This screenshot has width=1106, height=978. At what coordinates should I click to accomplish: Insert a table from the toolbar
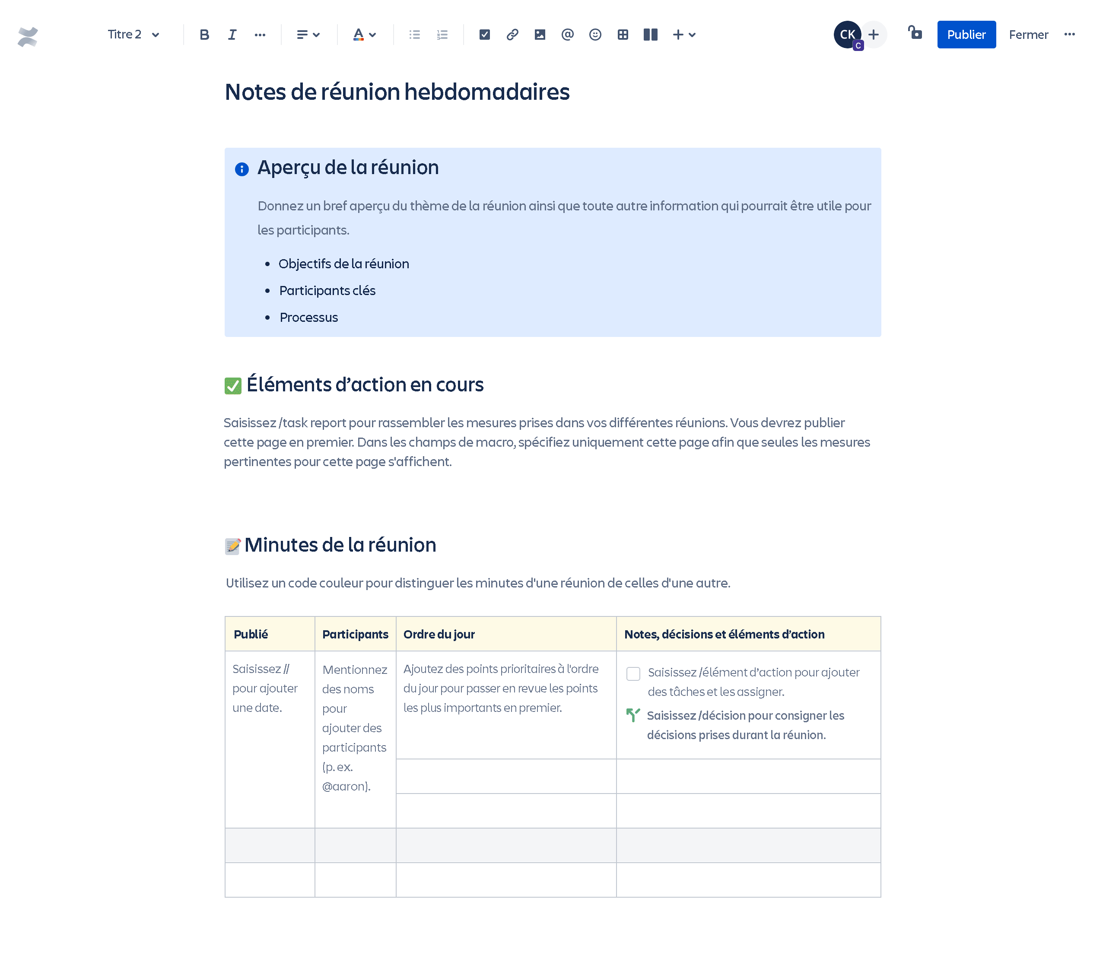[623, 34]
